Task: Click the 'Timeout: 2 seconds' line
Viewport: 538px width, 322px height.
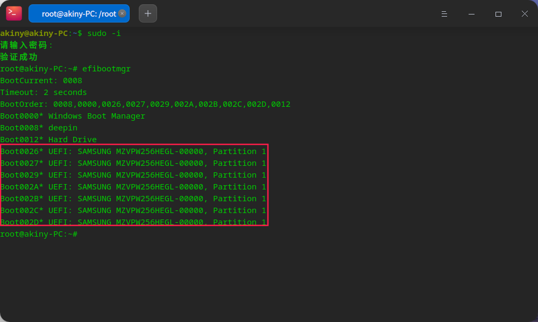Action: point(43,92)
